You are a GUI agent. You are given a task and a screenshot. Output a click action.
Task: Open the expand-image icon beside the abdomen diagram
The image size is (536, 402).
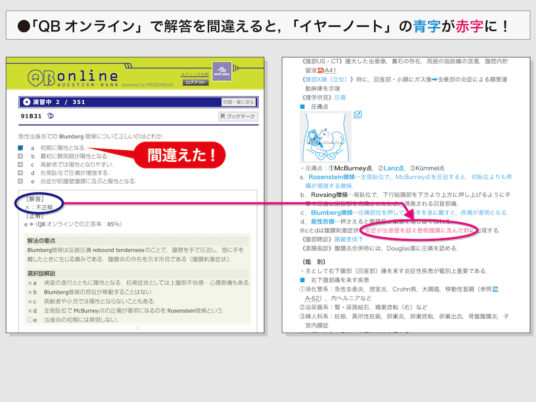coord(358,115)
